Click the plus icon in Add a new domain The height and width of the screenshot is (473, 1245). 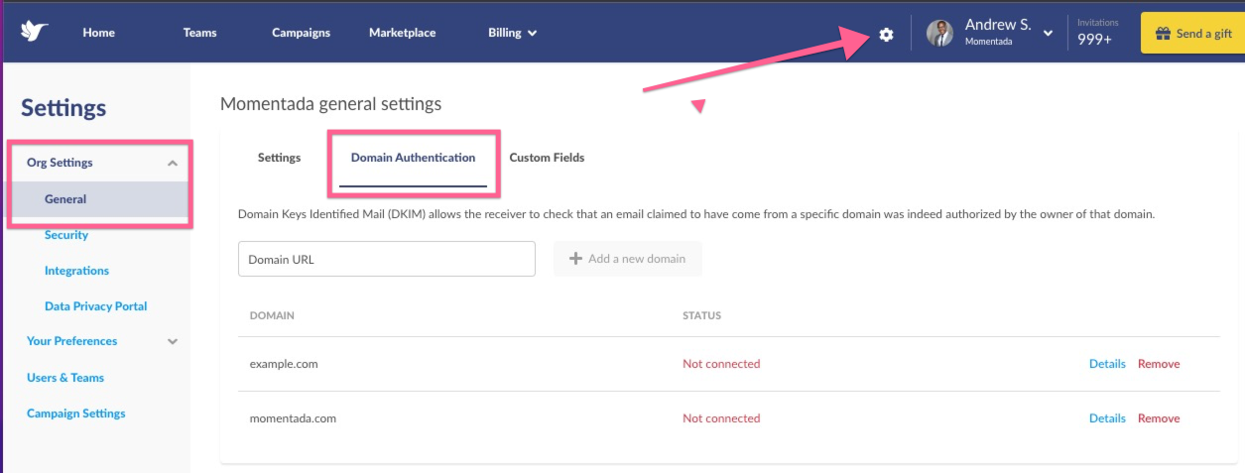575,259
